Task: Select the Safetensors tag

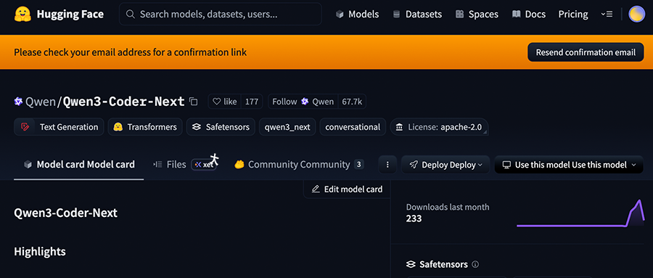Action: click(221, 127)
